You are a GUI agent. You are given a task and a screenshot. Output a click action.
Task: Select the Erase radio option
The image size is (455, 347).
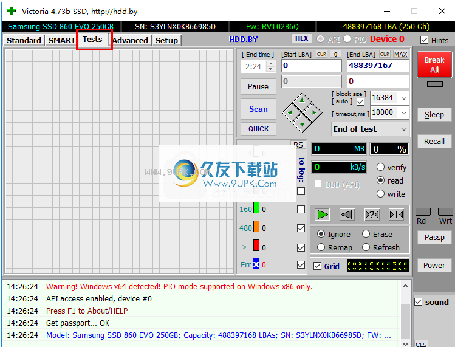(x=366, y=234)
